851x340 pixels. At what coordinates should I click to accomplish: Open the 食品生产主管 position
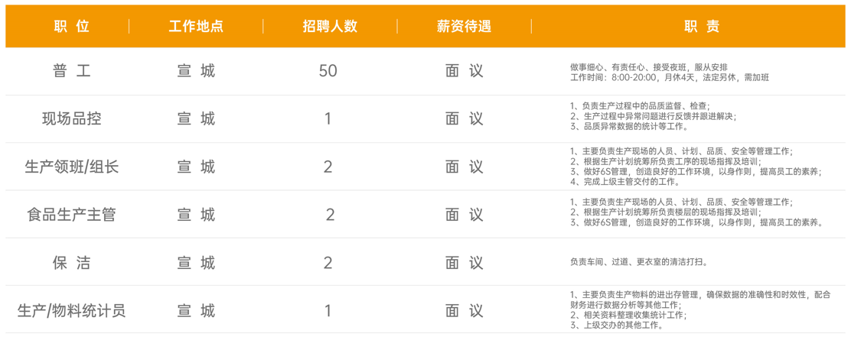(x=72, y=215)
